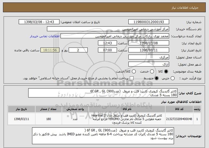Click the تاریخ نیاز column header

click(x=21, y=109)
